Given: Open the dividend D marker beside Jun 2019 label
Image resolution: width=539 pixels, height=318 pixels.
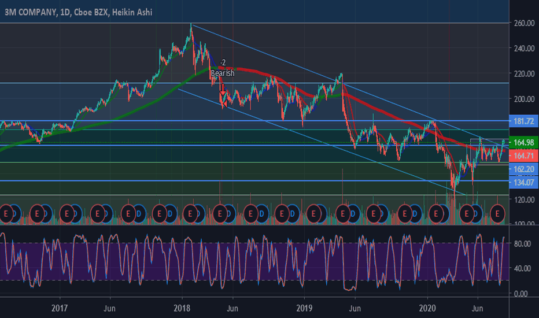Looking at the screenshot, I should [x=353, y=214].
